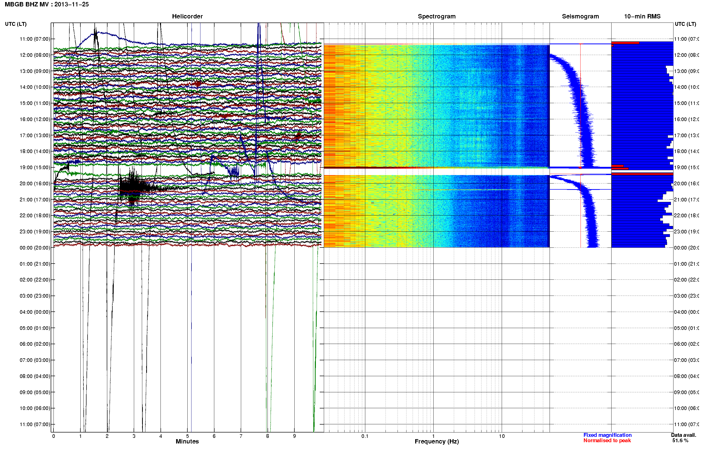Click the left '13:00 (09:00)' time label
This screenshot has height=455, width=728.
point(35,71)
